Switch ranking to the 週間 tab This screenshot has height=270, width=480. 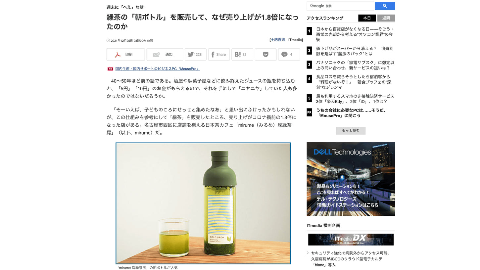point(386,18)
